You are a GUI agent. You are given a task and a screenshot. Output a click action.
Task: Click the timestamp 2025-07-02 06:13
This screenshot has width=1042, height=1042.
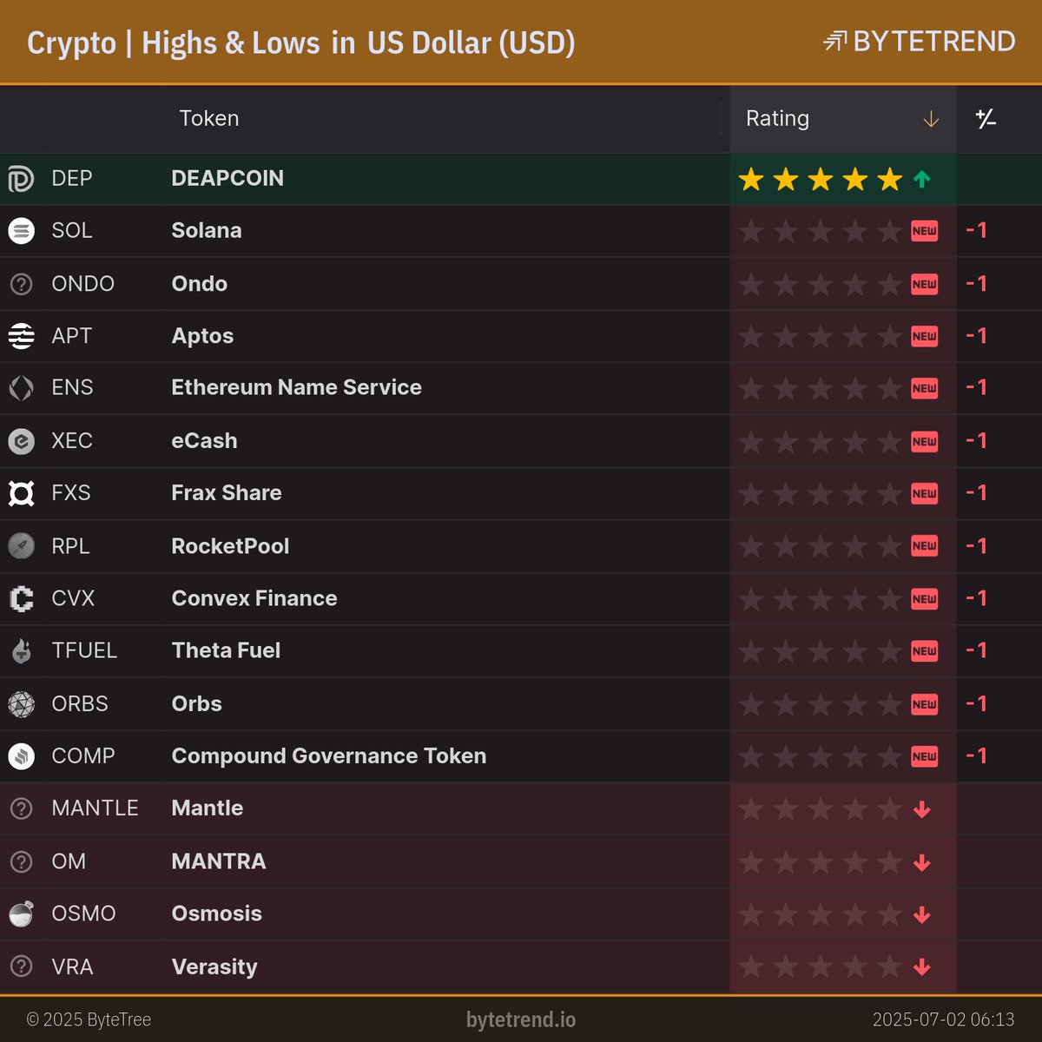[x=944, y=1019]
